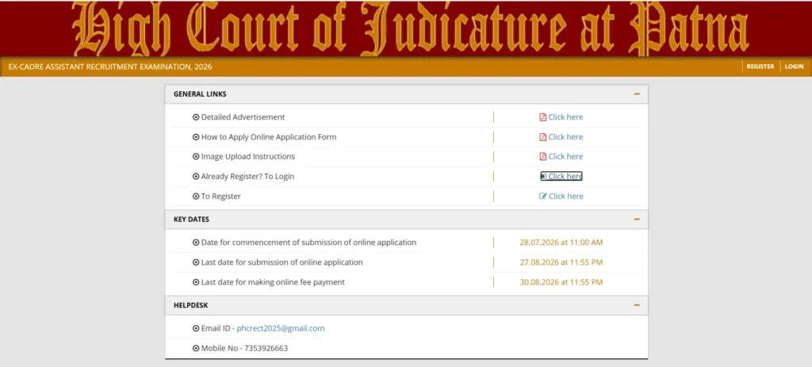Click bullet icon beside To Register
The height and width of the screenshot is (367, 812).
pyautogui.click(x=196, y=196)
